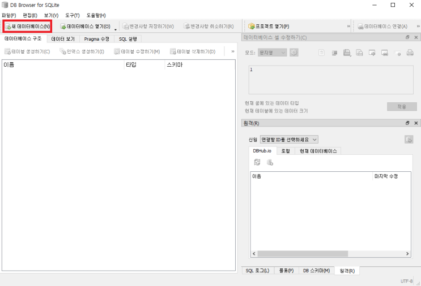
Task: Expand structure toolbar overflow chevron after 테이블 삭제하기
Action: (233, 51)
